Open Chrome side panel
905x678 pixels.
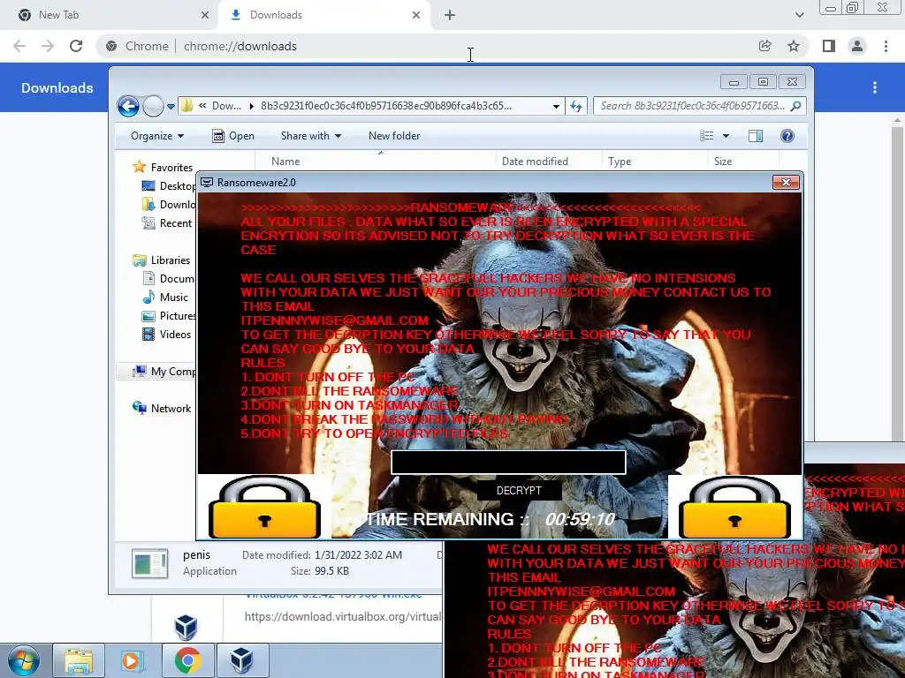point(829,46)
